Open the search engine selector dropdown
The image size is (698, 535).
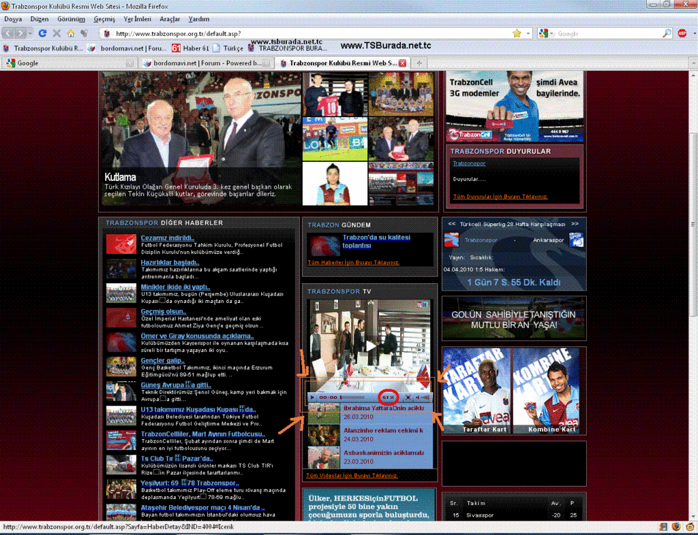tap(552, 33)
